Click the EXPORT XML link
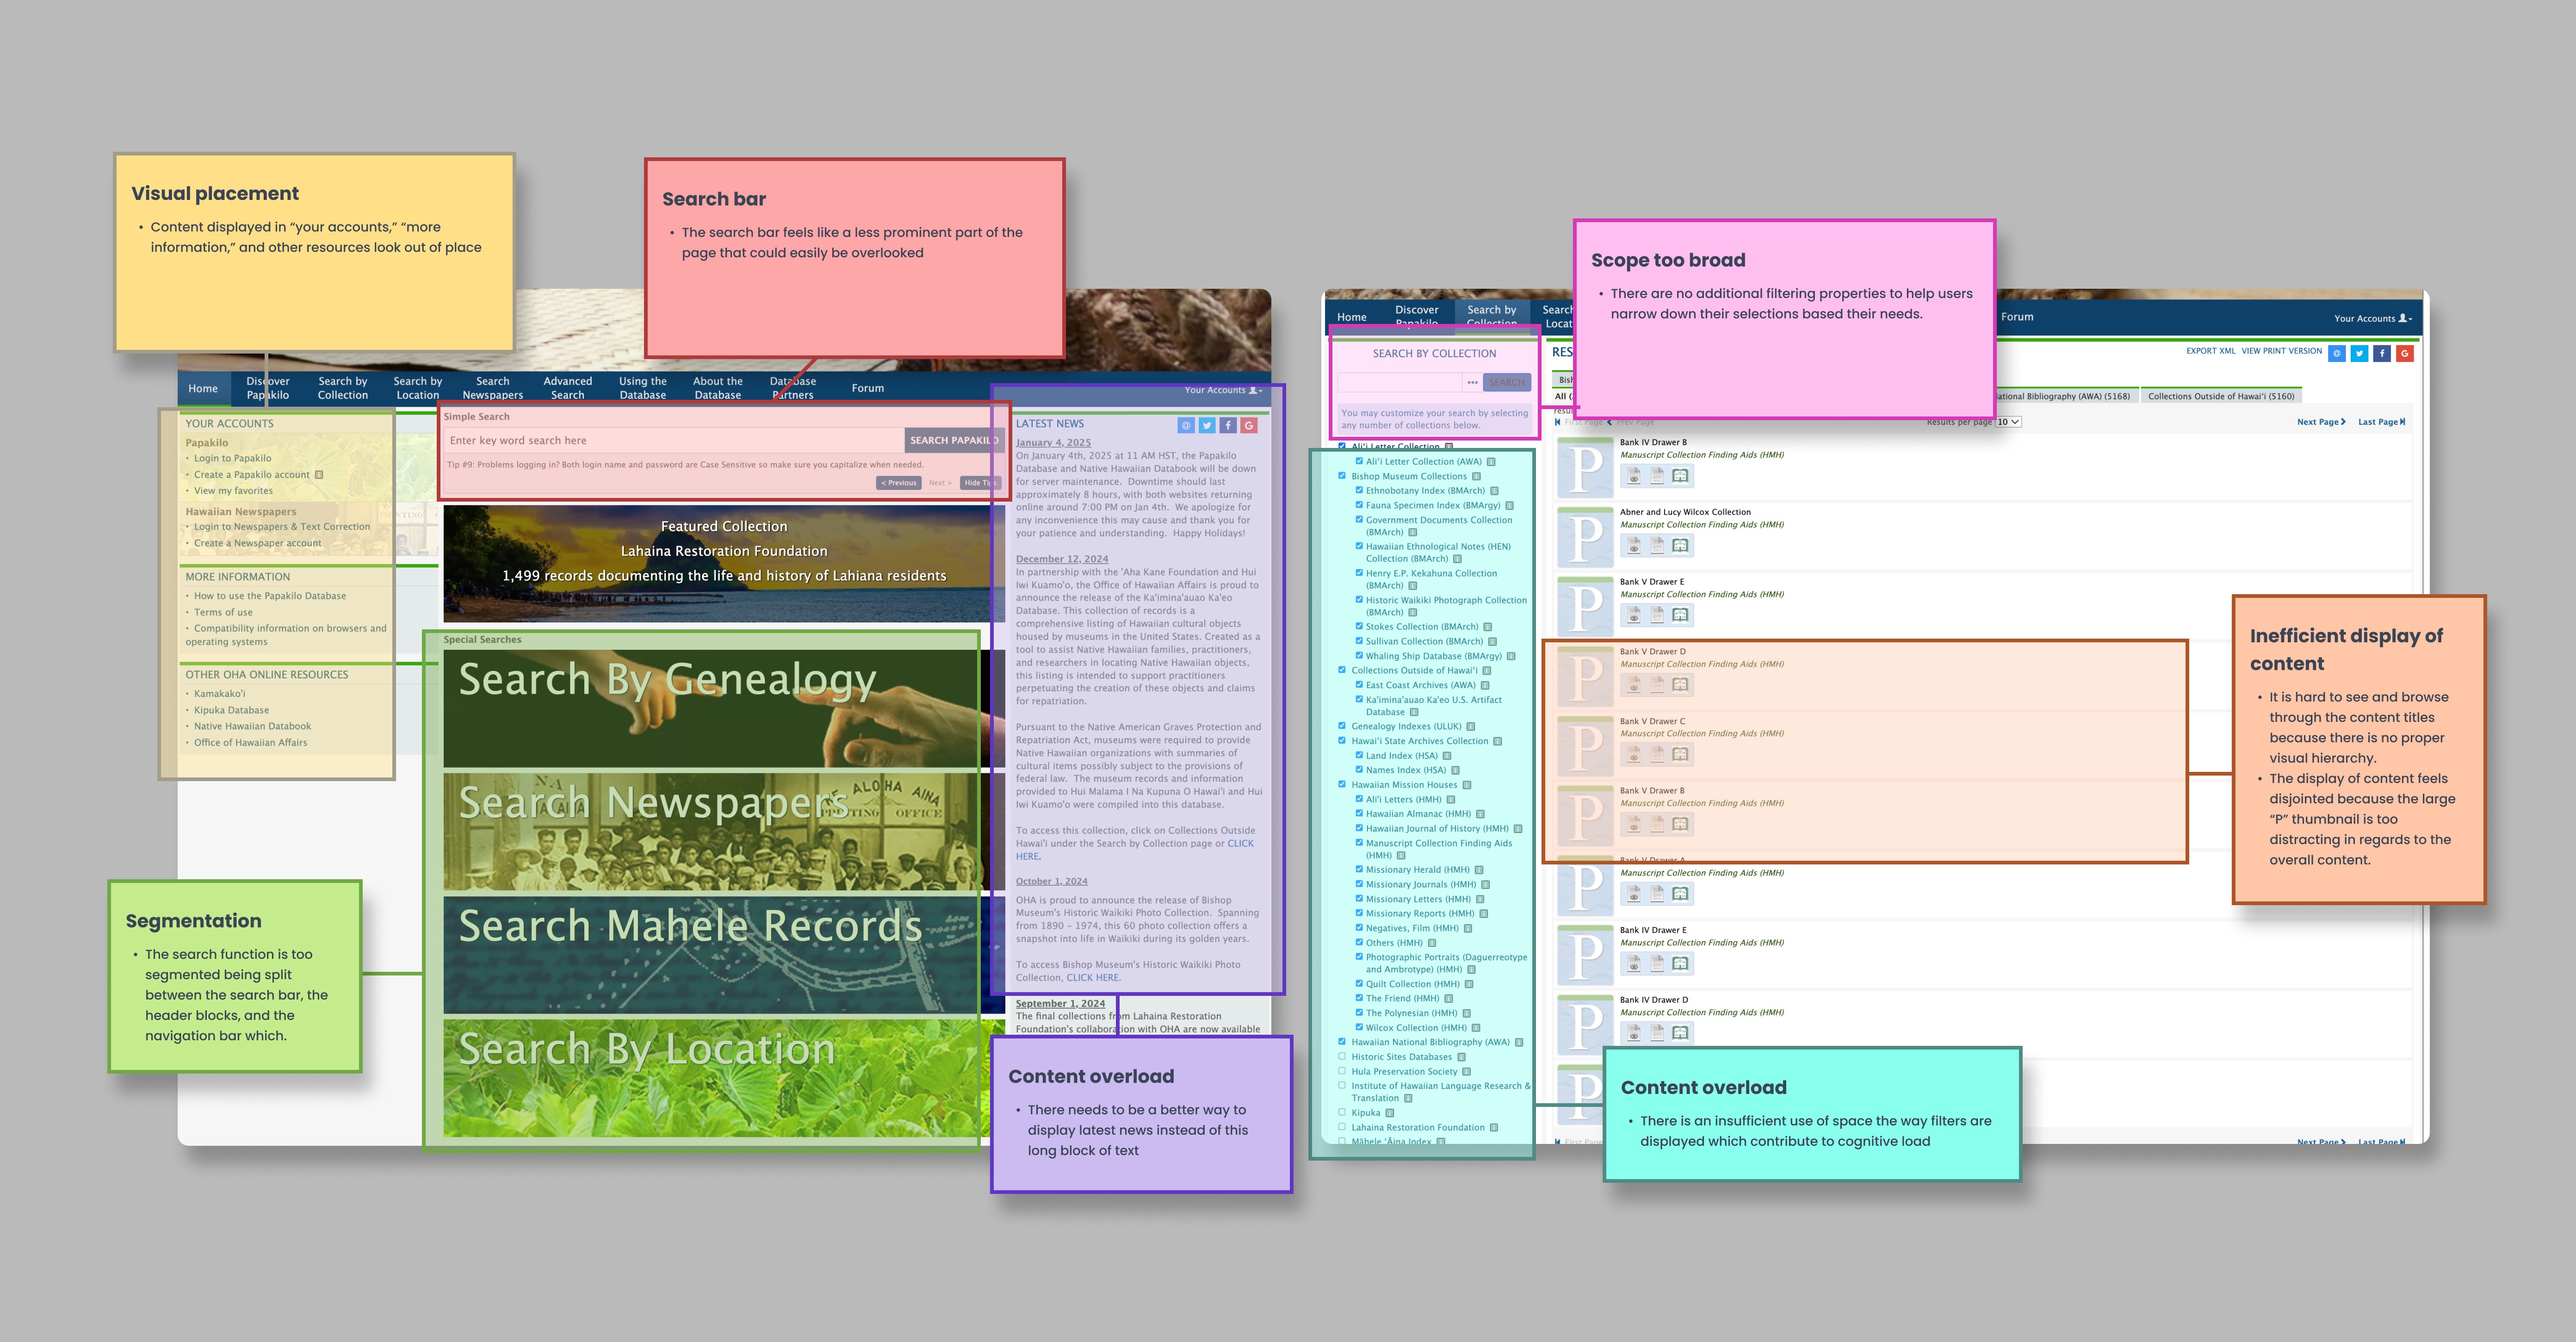The image size is (2576, 1342). (2210, 351)
